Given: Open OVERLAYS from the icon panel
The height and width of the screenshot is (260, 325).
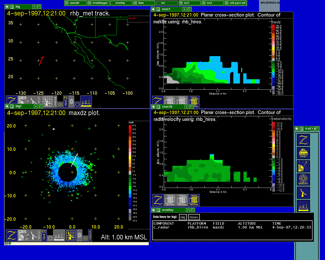Looking at the screenshot, I should pyautogui.click(x=303, y=180).
